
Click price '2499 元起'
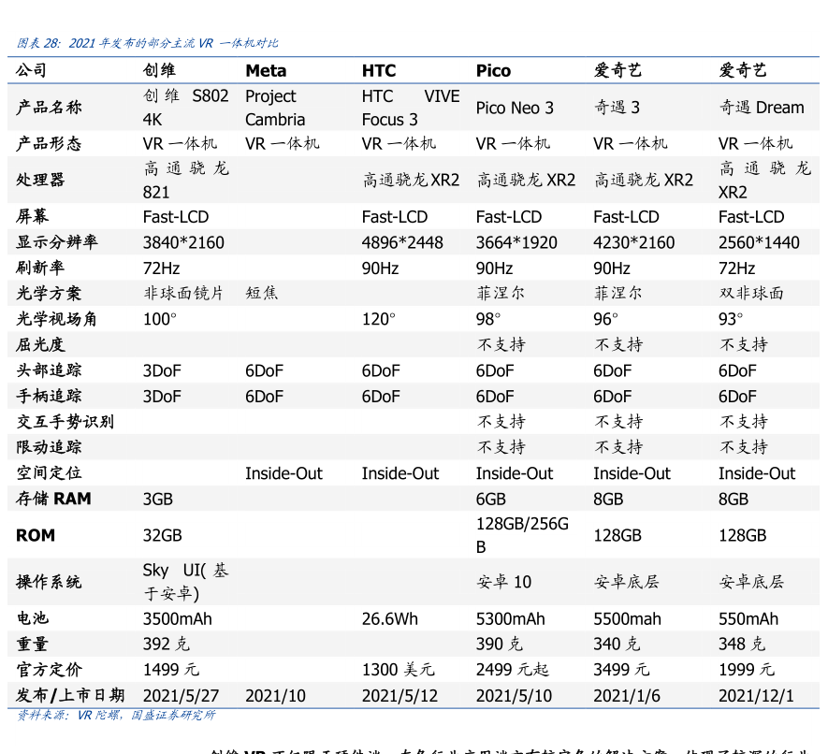point(512,670)
